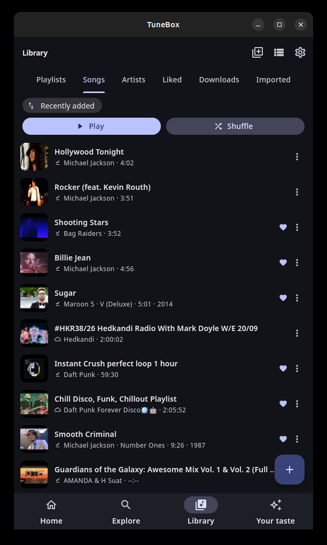Viewport: 327px width, 545px height.
Task: Unlike Shooting Stars with the heart icon
Action: click(283, 227)
